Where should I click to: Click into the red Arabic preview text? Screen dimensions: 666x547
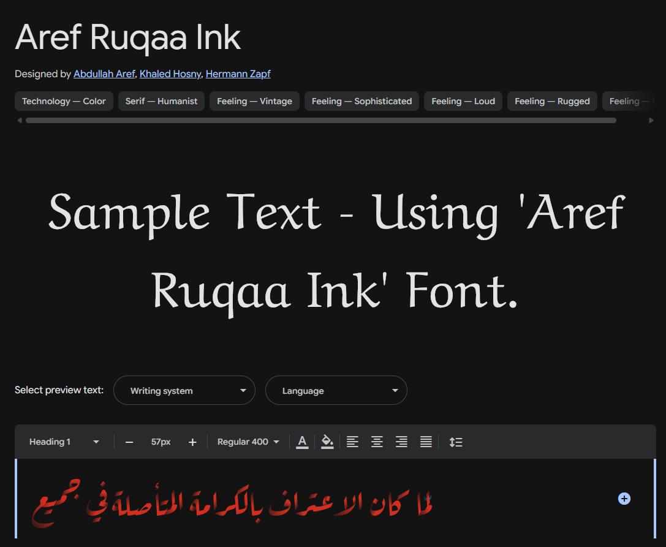coord(232,504)
